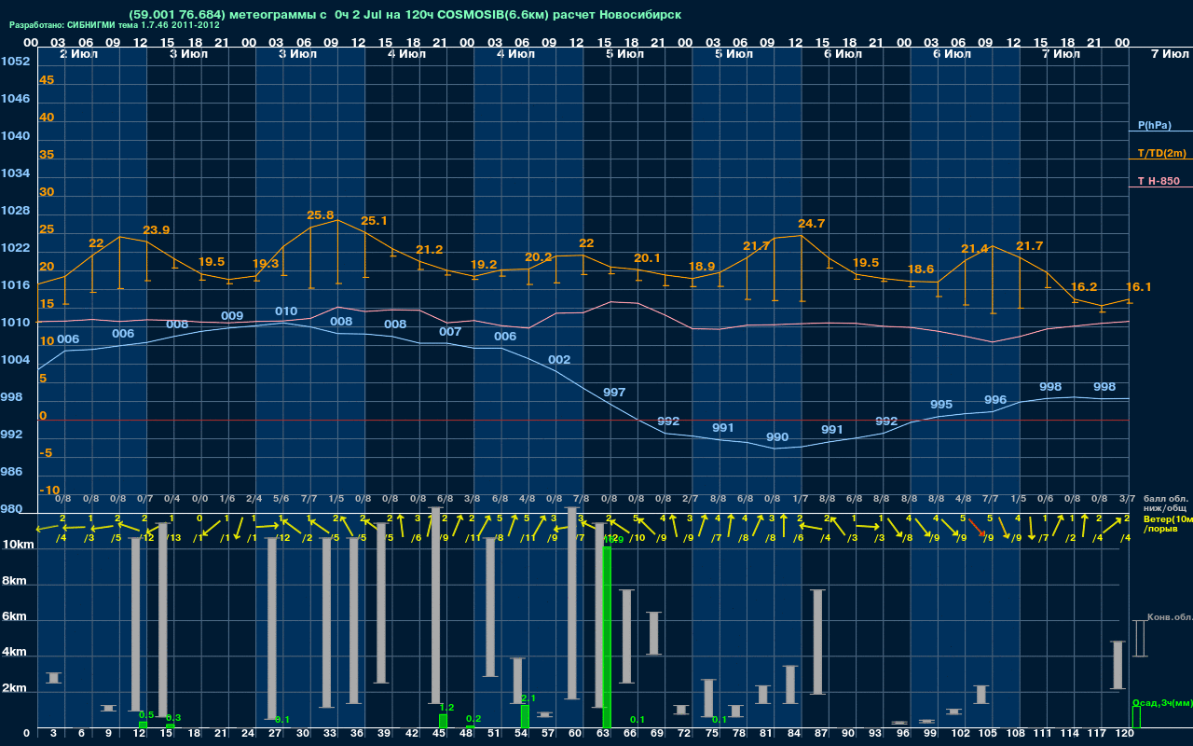Click forecast hour 120 on bottom axis
This screenshot has width=1193, height=746.
coord(1125,735)
